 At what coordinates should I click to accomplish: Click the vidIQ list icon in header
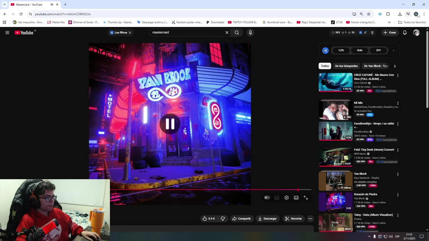(366, 32)
